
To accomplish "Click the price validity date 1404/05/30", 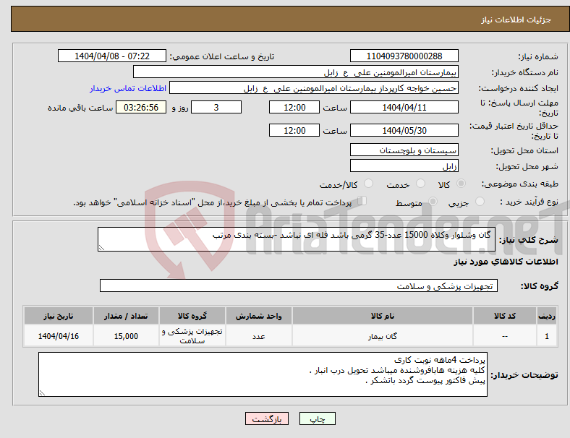I will pyautogui.click(x=404, y=130).
